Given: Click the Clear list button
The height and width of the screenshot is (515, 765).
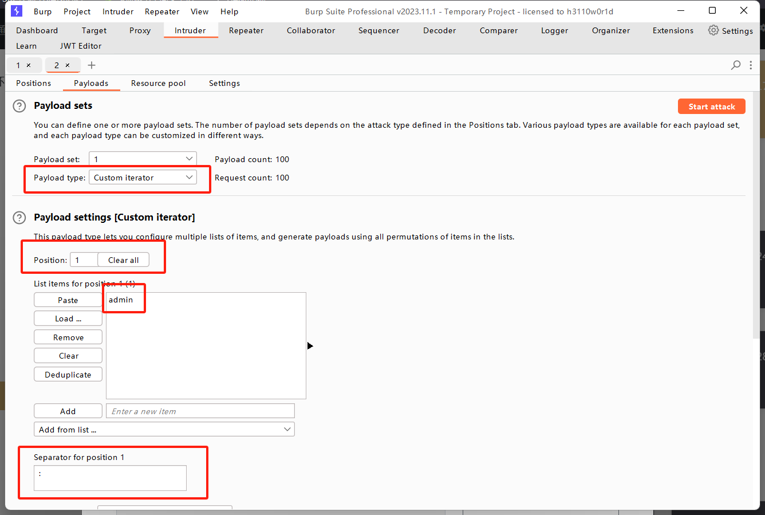Looking at the screenshot, I should tap(68, 356).
